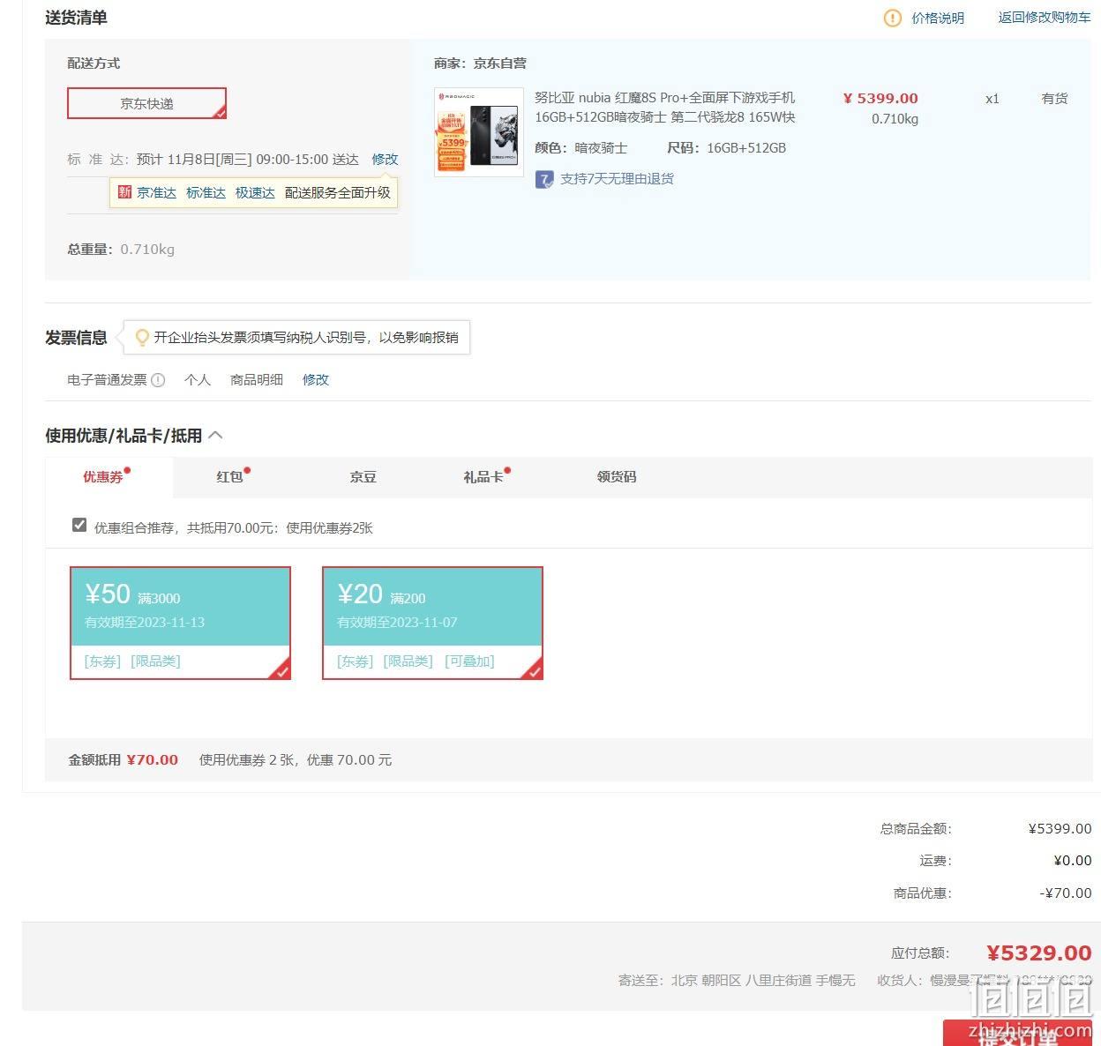This screenshot has width=1101, height=1046.
Task: Click the 7-day return policy icon
Action: (544, 179)
